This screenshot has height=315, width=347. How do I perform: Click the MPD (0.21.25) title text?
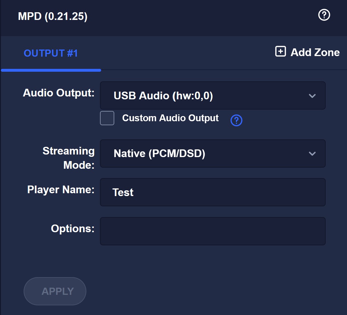click(53, 16)
